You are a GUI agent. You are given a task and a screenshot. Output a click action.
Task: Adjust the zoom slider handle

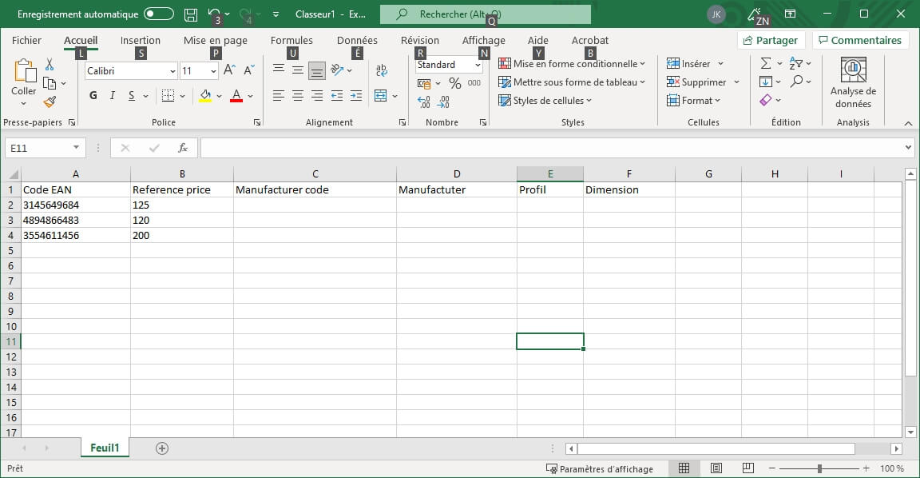click(x=819, y=468)
